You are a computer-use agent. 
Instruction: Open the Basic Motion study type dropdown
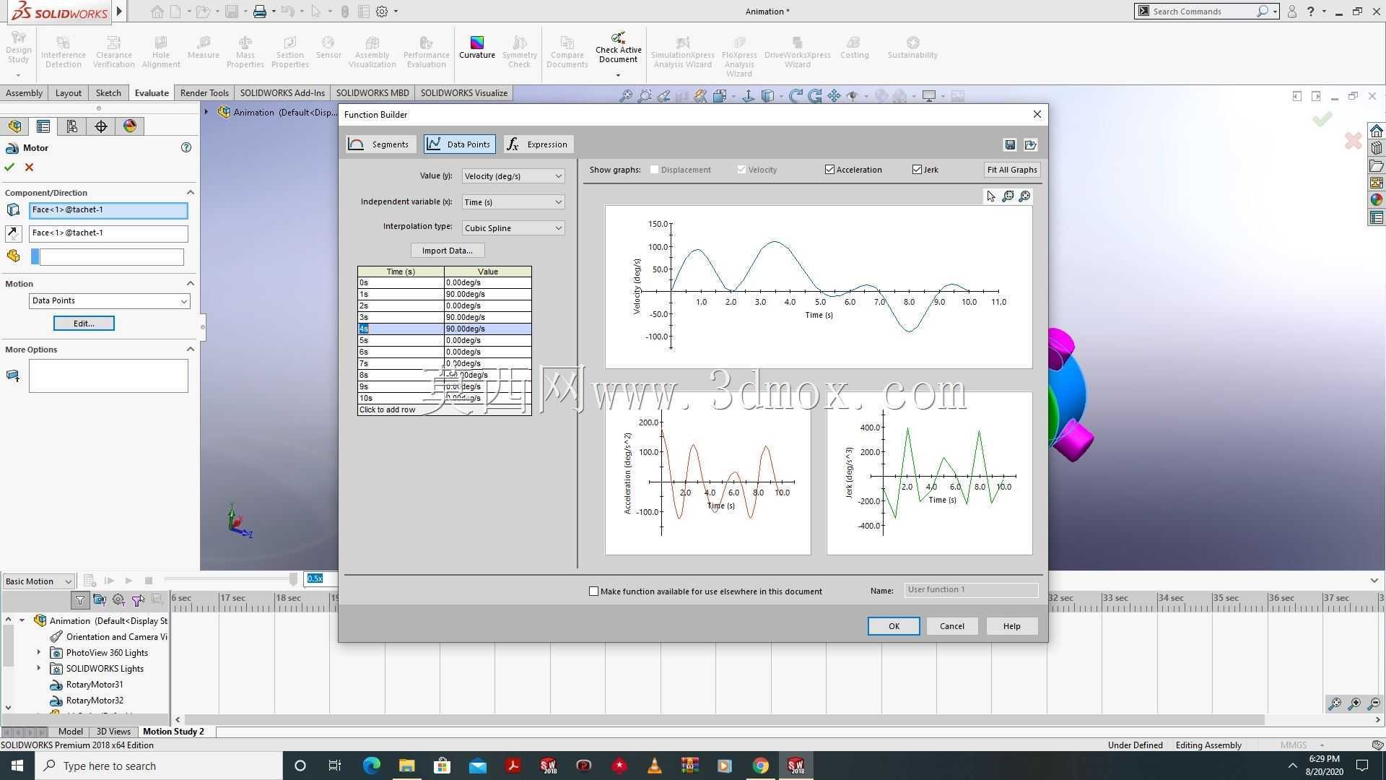pos(38,581)
